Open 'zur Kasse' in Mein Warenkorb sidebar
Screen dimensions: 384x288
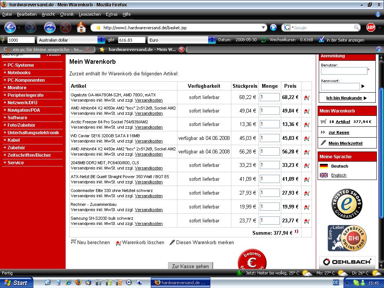pos(339,132)
